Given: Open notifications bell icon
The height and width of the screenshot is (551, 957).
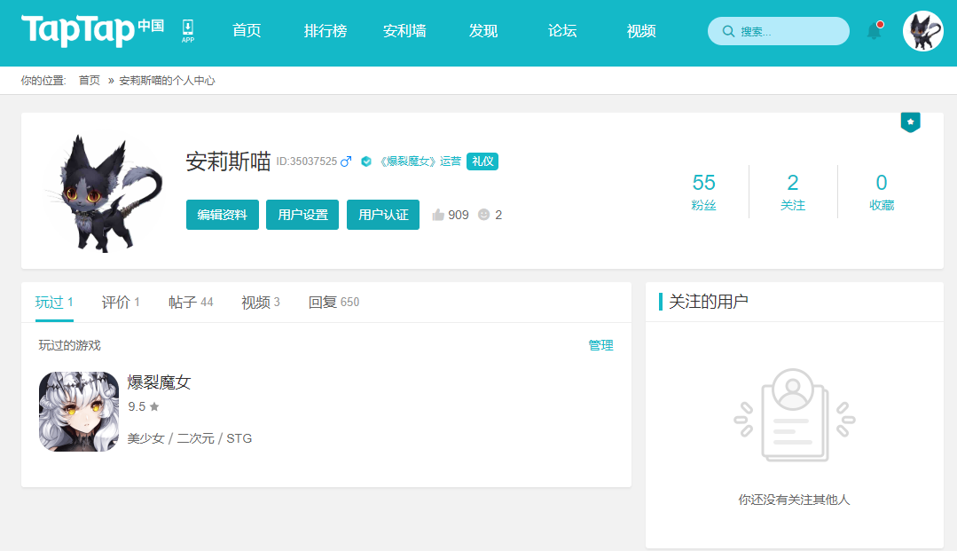Looking at the screenshot, I should pos(875,30).
